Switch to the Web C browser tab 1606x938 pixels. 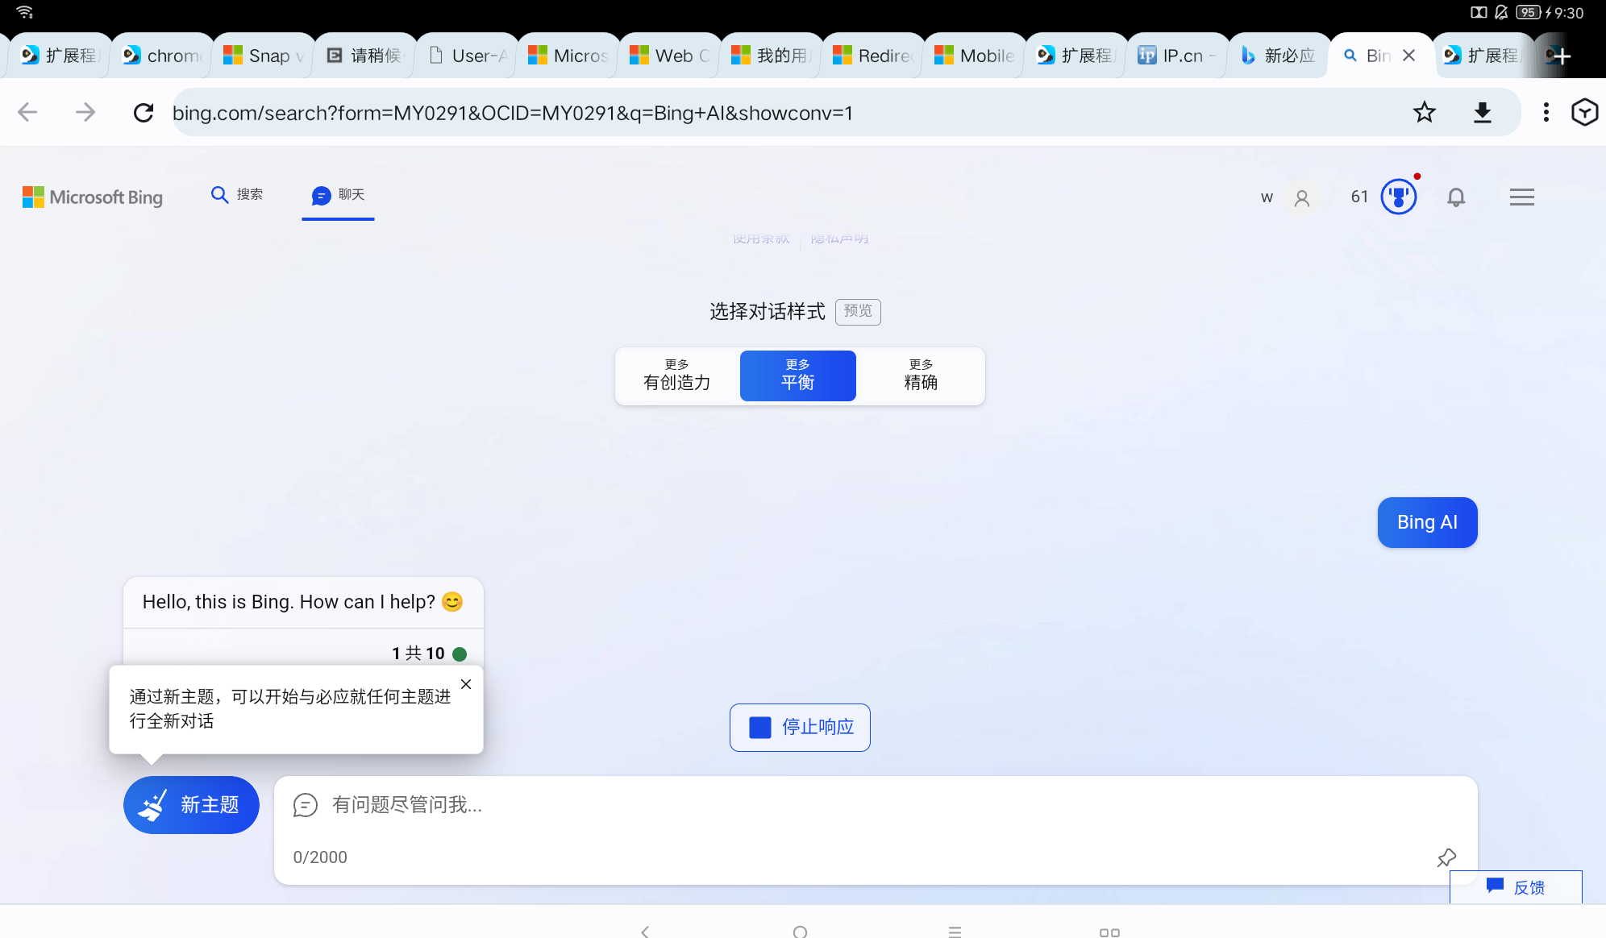coord(669,56)
